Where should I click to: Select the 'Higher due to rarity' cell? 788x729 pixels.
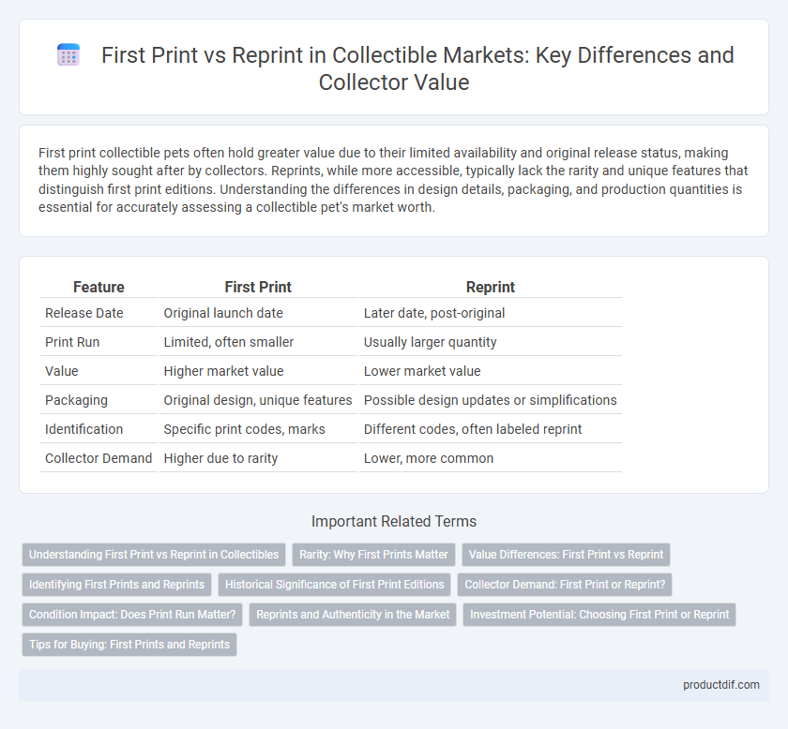(258, 458)
